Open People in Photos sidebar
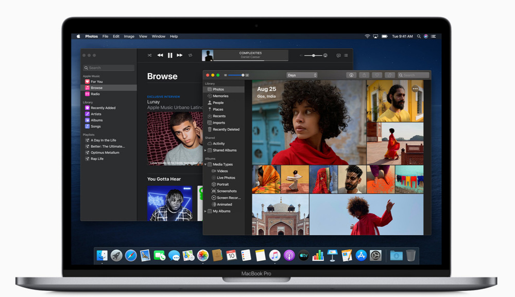Viewport: 515px width, 297px height. (x=224, y=103)
